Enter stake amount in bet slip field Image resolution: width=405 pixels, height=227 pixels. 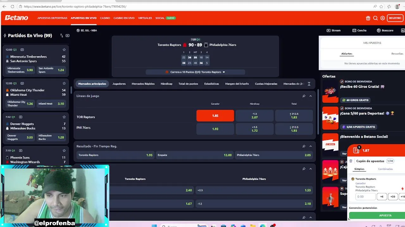tap(365, 196)
